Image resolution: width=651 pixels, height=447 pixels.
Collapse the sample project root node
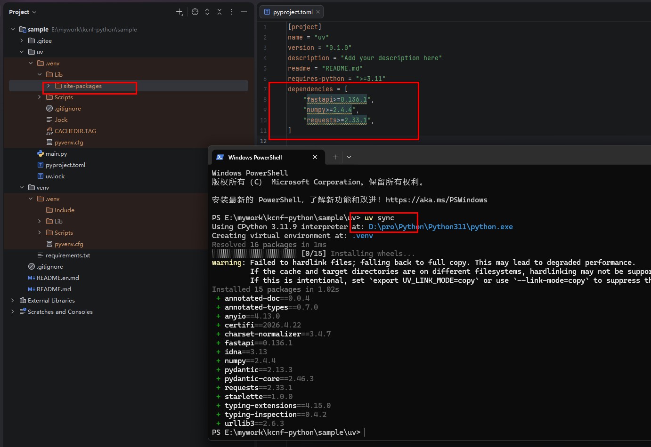(13, 29)
